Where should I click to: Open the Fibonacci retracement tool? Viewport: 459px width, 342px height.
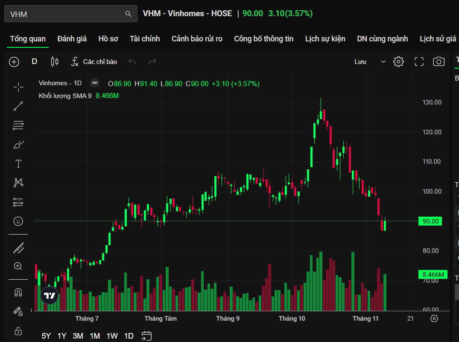click(x=18, y=125)
